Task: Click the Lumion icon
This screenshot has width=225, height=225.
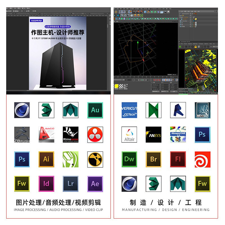Action: 202,110
